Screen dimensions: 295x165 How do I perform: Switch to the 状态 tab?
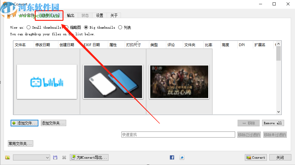coord(85,15)
